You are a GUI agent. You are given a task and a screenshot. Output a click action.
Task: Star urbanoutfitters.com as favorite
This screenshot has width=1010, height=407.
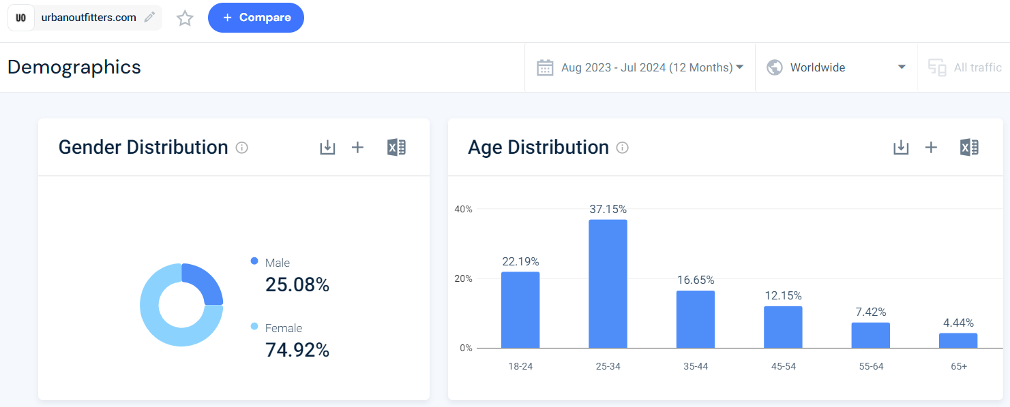[184, 18]
